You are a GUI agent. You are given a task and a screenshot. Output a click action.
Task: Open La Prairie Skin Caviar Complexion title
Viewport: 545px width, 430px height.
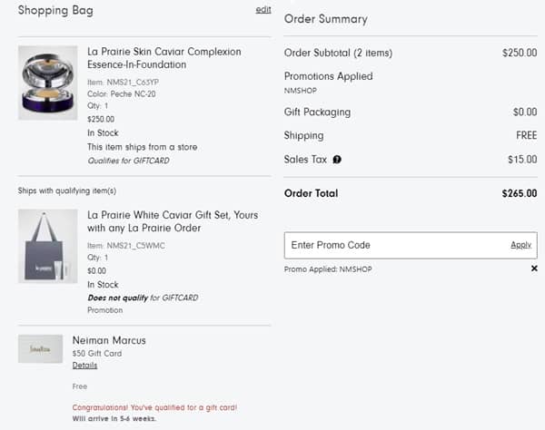click(x=163, y=58)
